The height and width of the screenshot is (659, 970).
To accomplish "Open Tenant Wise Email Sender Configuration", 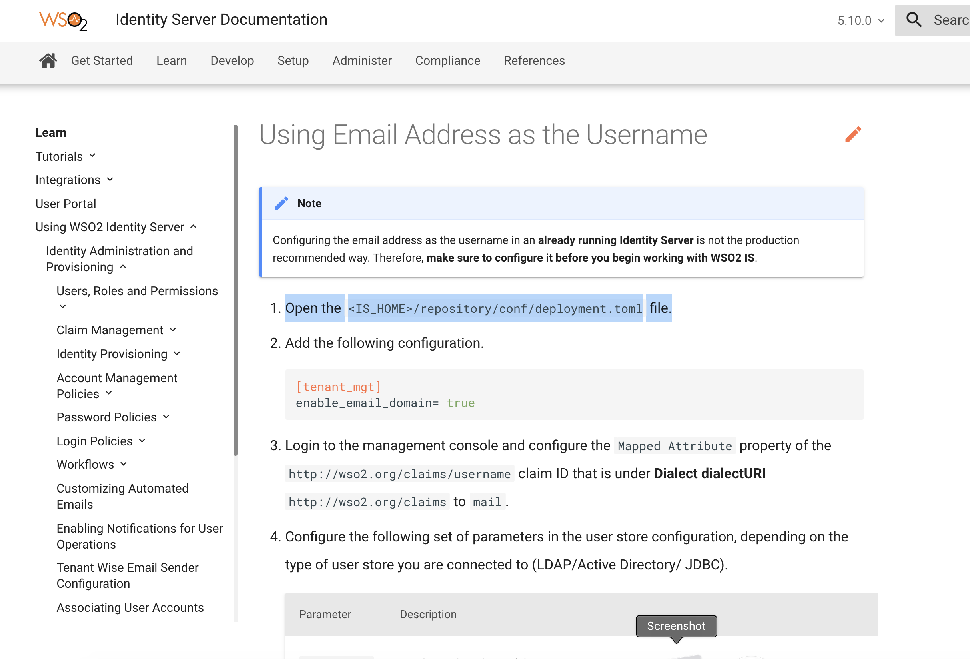I will coord(127,575).
